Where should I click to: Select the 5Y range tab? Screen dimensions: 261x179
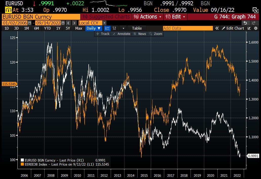pos(68,28)
